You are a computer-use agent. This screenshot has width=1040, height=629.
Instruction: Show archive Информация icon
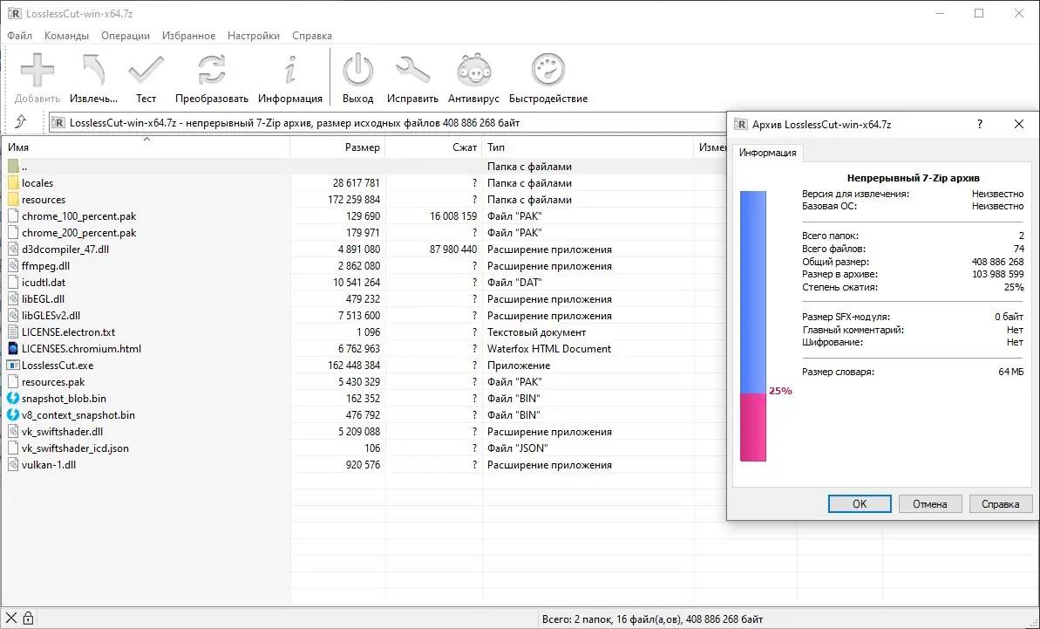(x=289, y=71)
